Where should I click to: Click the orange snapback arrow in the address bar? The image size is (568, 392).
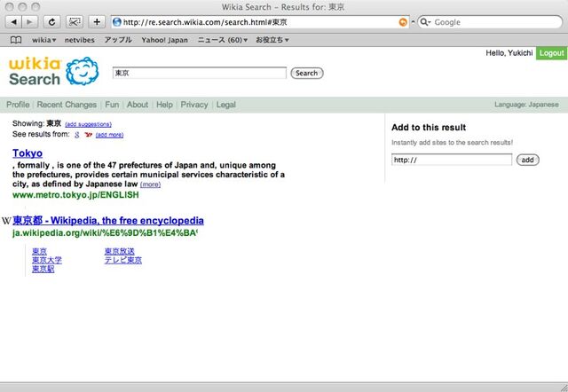coord(403,22)
